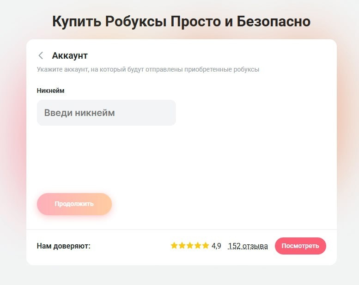Click the second rating star

click(x=182, y=246)
